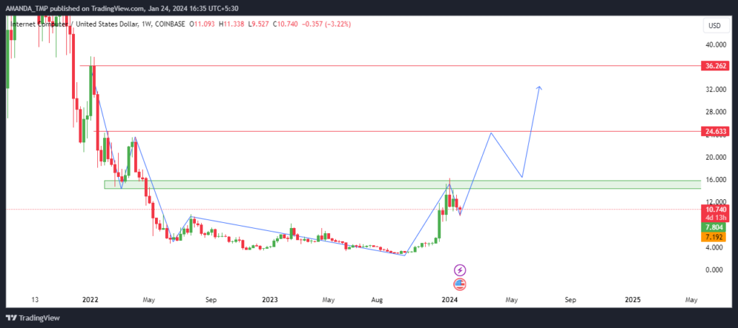Click the O11.093 open value
Image resolution: width=738 pixels, height=328 pixels.
pyautogui.click(x=203, y=24)
